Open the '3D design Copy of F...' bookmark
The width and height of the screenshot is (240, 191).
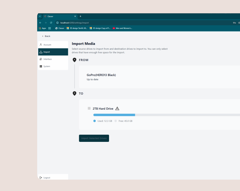100,28
